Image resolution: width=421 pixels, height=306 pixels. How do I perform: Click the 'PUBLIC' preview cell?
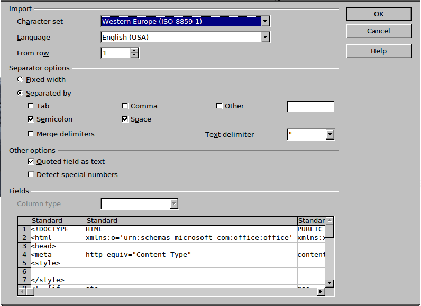312,229
